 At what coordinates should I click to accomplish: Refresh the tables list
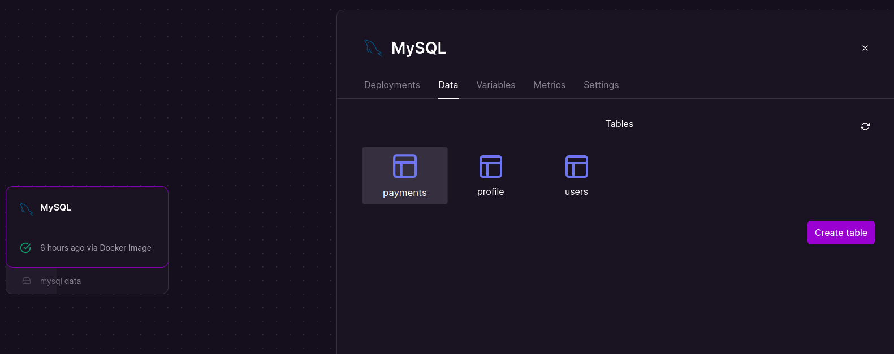[x=865, y=126]
